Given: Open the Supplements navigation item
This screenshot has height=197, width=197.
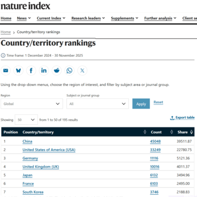Looking at the screenshot, I should [x=122, y=18].
